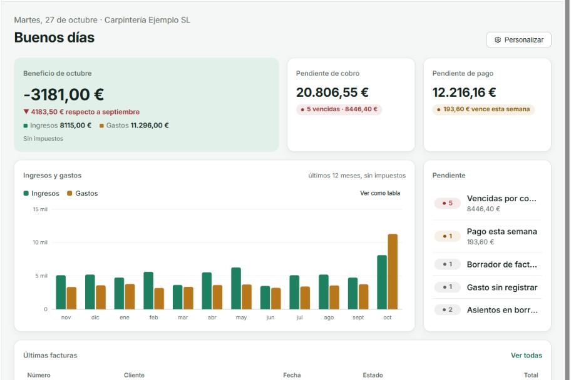Open the Gasto sin registrar pending item
Image resolution: width=571 pixels, height=380 pixels.
(x=487, y=287)
